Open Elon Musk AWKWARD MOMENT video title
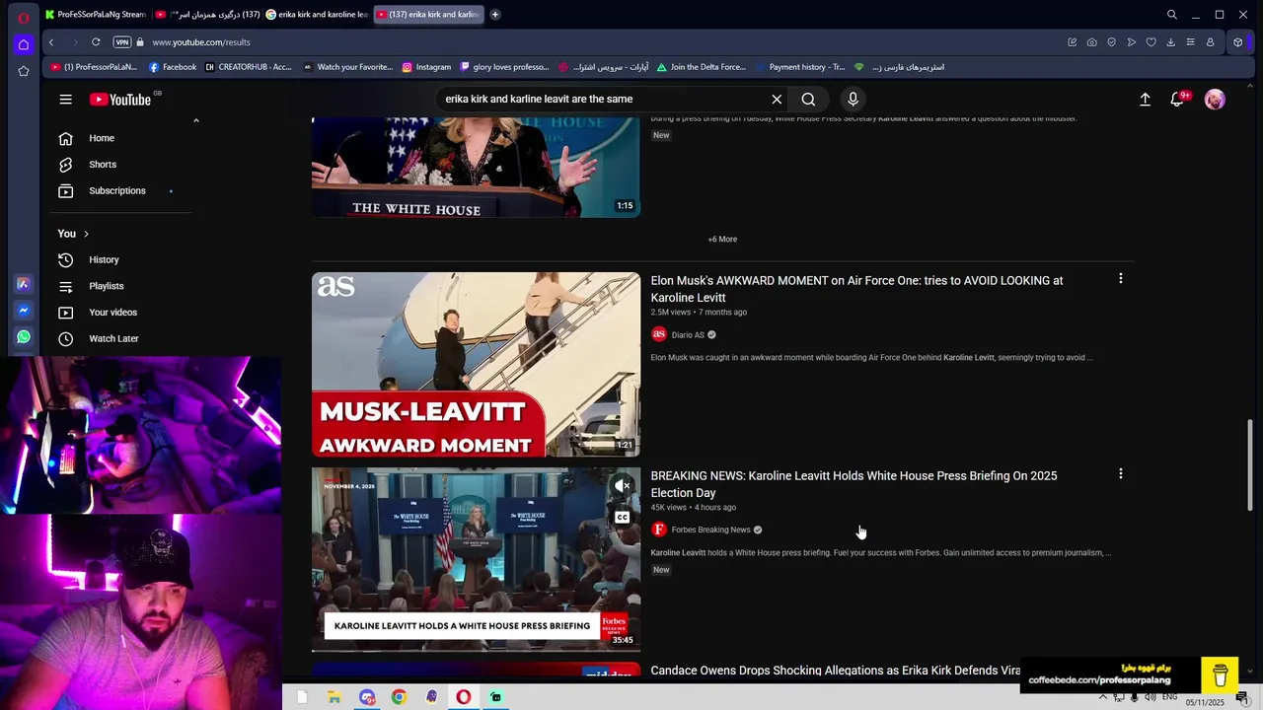Image resolution: width=1263 pixels, height=710 pixels. (x=856, y=289)
